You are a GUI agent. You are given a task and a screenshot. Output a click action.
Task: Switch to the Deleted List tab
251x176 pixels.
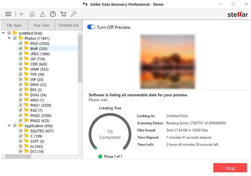(x=69, y=25)
